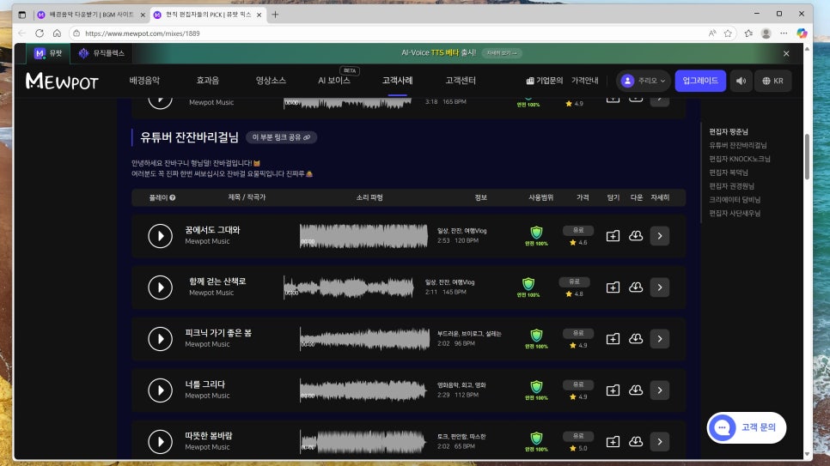The width and height of the screenshot is (830, 466).
Task: Download the track 너를 그리다
Action: pyautogui.click(x=636, y=390)
